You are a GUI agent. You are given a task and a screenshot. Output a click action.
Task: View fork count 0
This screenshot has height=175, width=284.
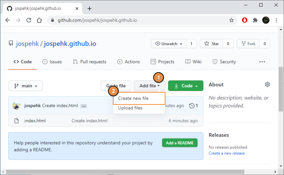pos(265,44)
